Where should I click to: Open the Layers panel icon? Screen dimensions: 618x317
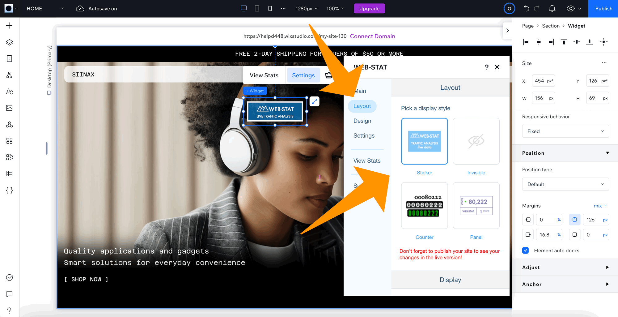point(9,42)
